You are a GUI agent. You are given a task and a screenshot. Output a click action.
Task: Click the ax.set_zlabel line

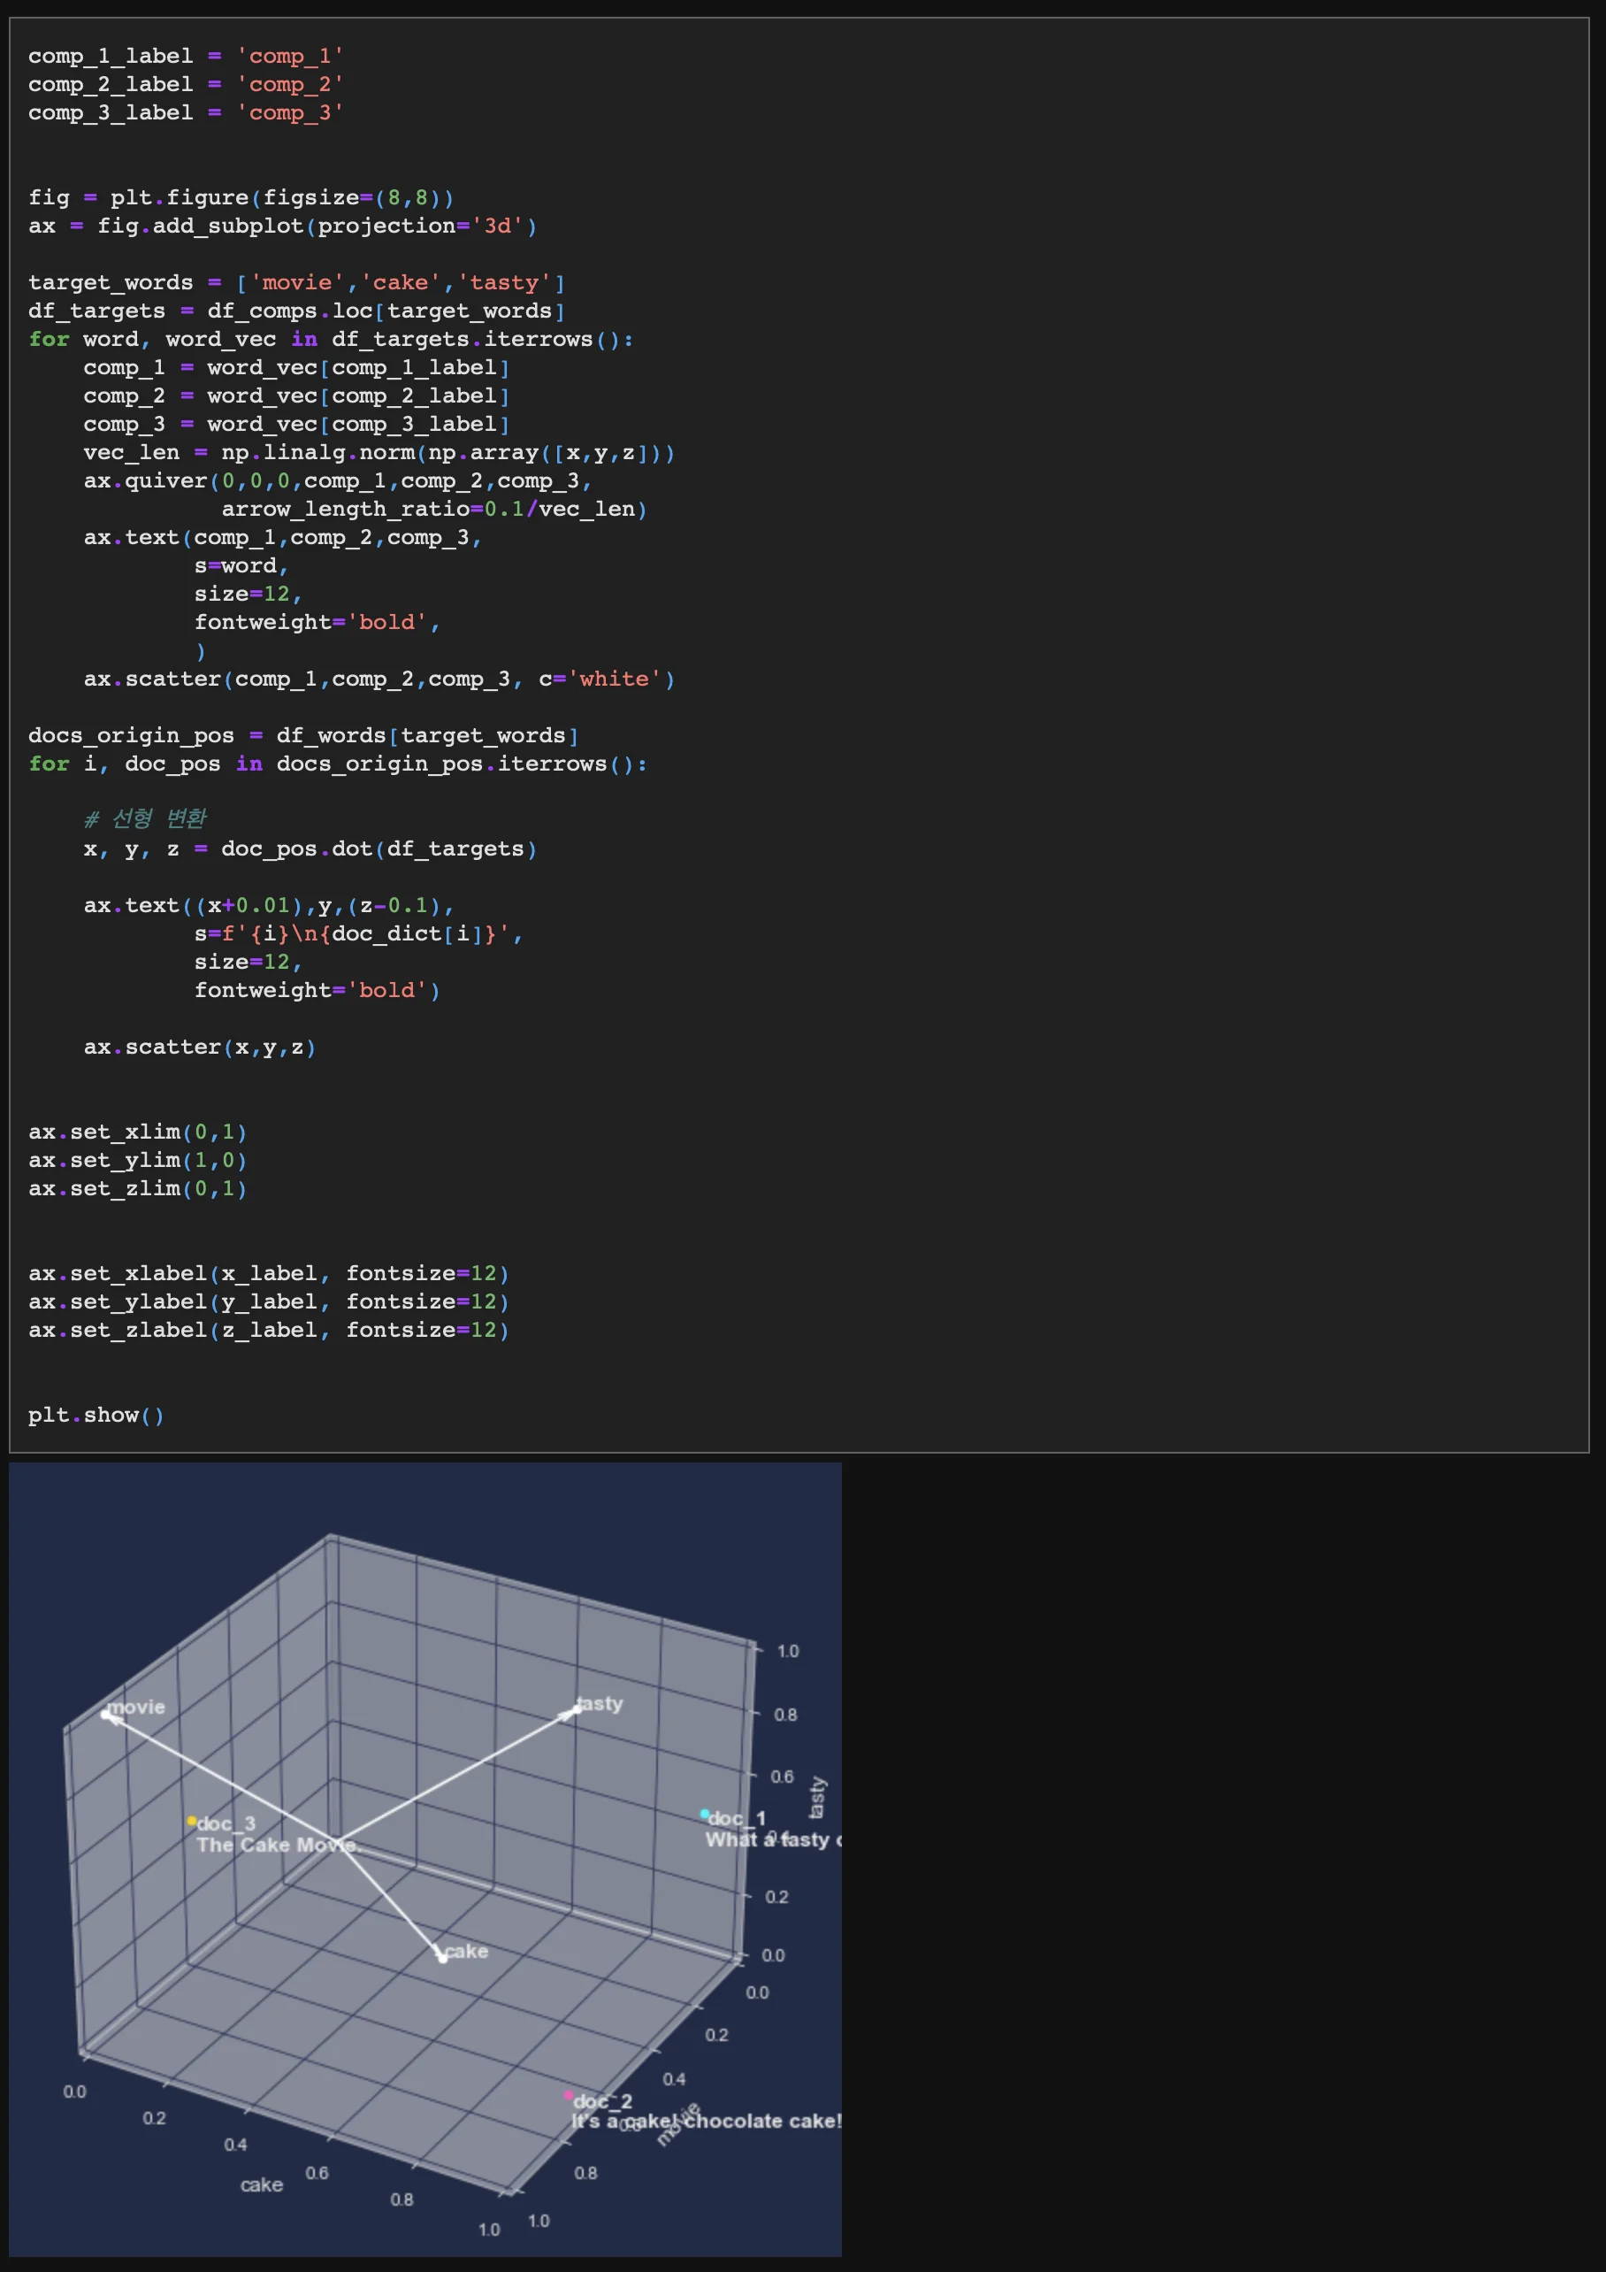click(x=268, y=1330)
